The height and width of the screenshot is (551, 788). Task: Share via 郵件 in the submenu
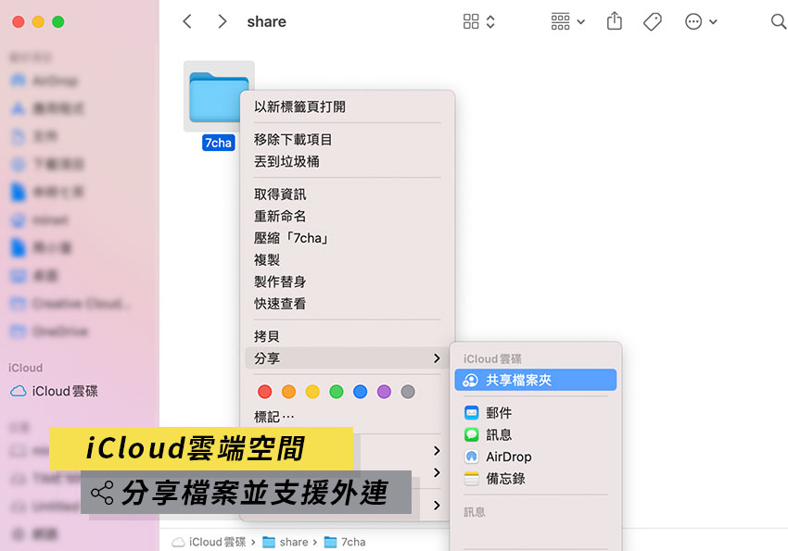click(536, 413)
